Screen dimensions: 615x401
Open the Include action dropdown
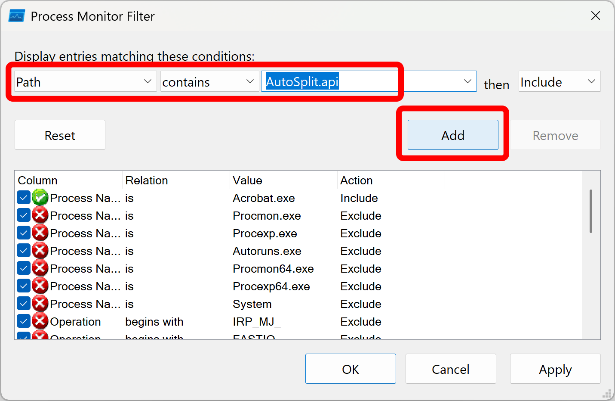point(592,81)
